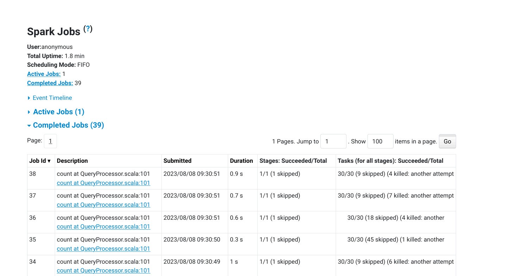Open job 35 count at QueryProcessor link
Screen dimensions: 528x276
(103, 249)
